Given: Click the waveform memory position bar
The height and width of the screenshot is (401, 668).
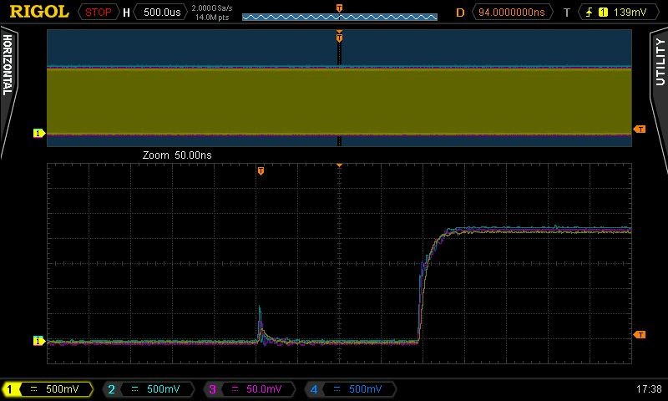Looking at the screenshot, I should pyautogui.click(x=340, y=17).
